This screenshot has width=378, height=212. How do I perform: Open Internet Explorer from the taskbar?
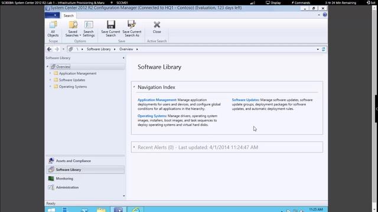(135, 210)
